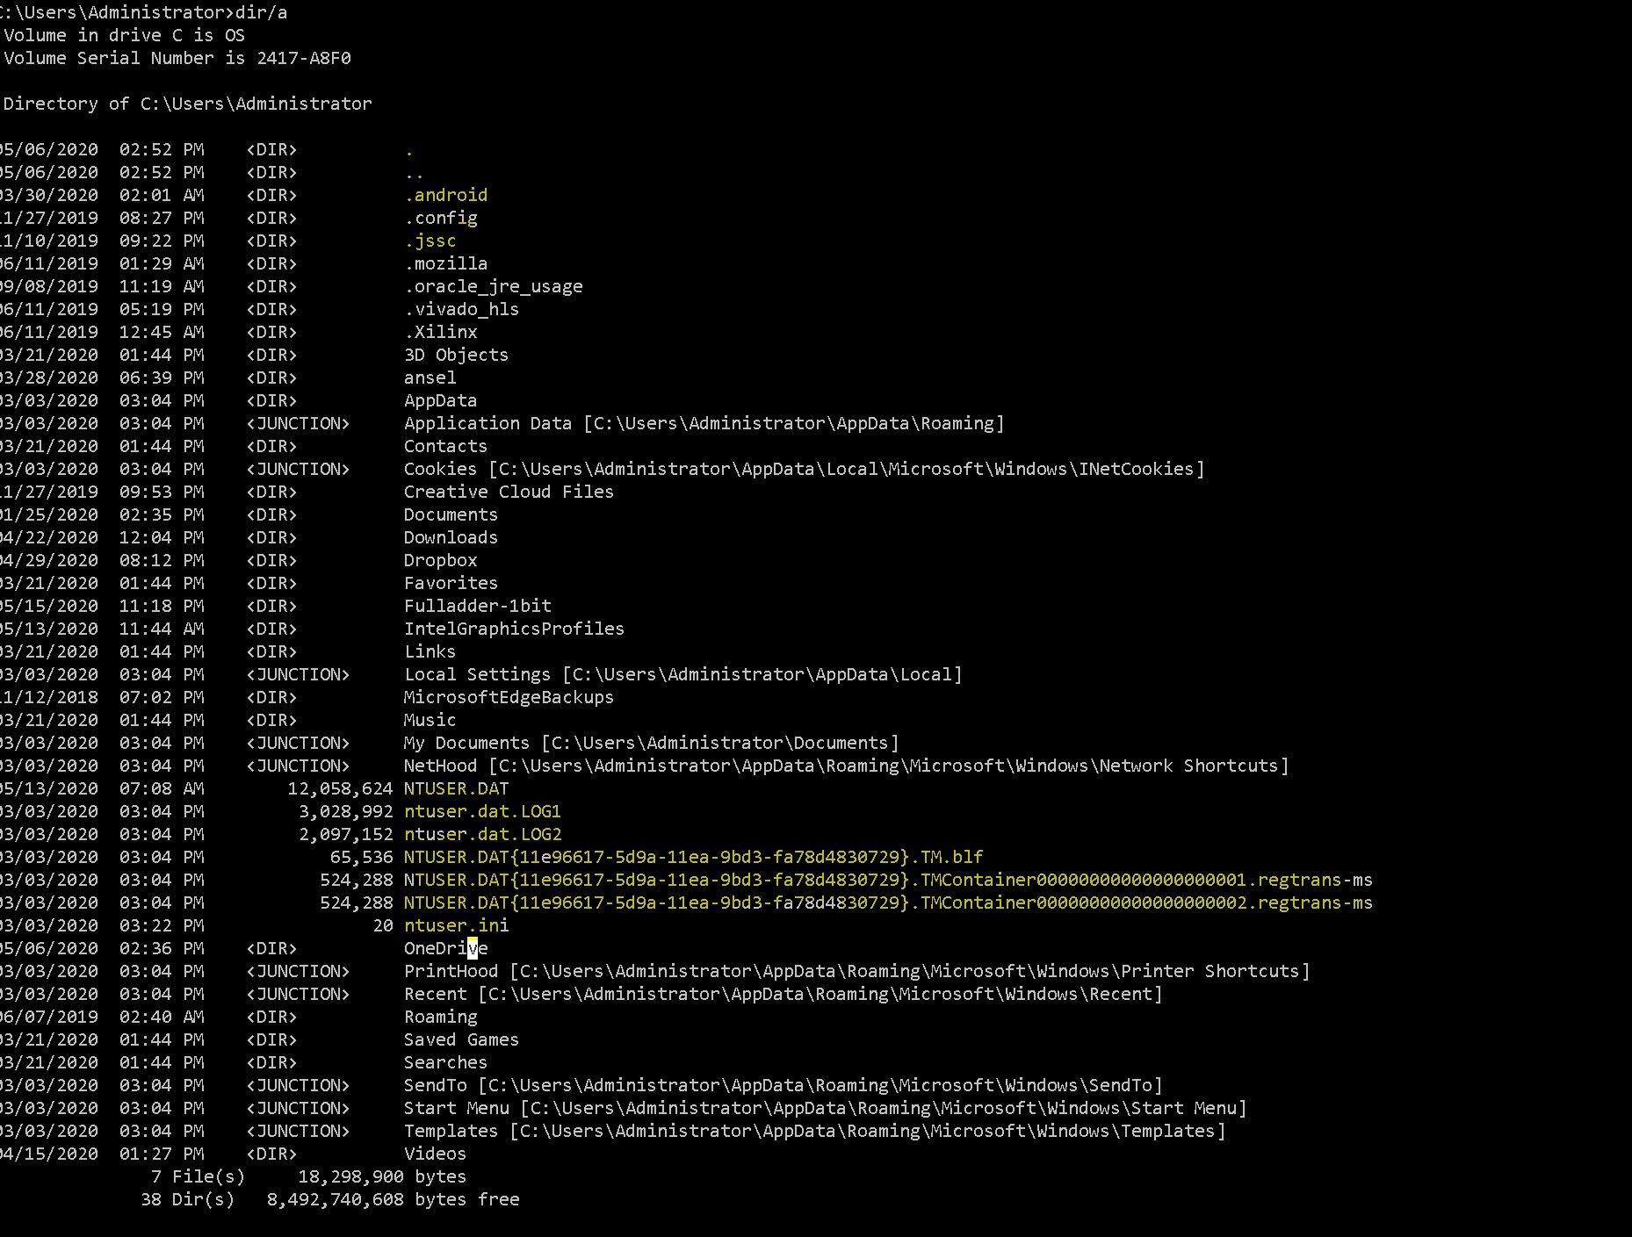Select the .vivado_hls directory entry
The image size is (1632, 1237).
pyautogui.click(x=461, y=309)
